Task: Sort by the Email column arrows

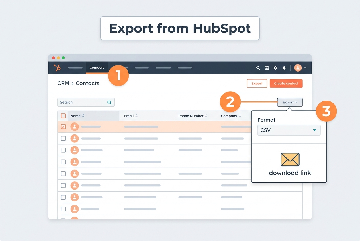Action: click(136, 116)
